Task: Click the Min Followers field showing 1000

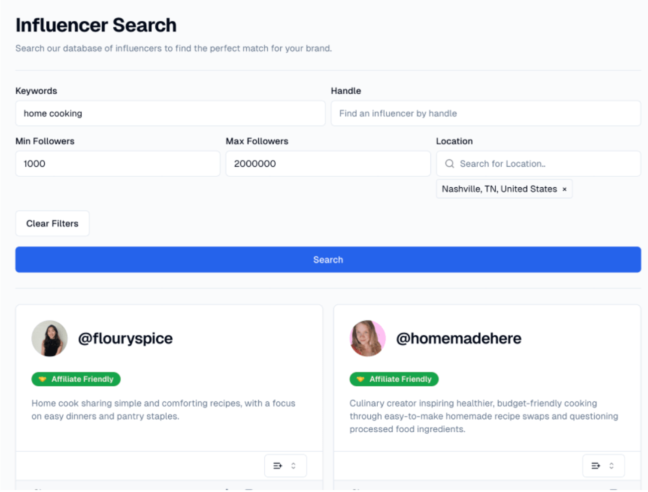Action: (x=117, y=163)
